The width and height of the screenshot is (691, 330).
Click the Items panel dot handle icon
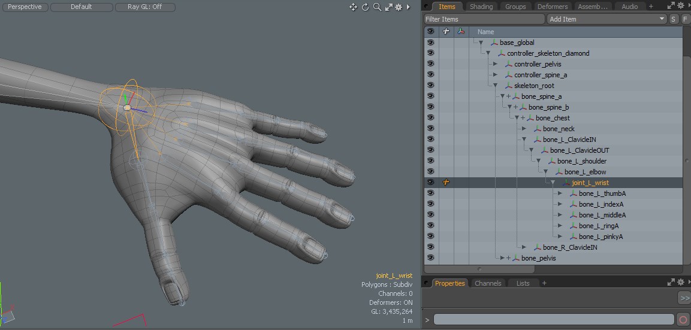(427, 6)
